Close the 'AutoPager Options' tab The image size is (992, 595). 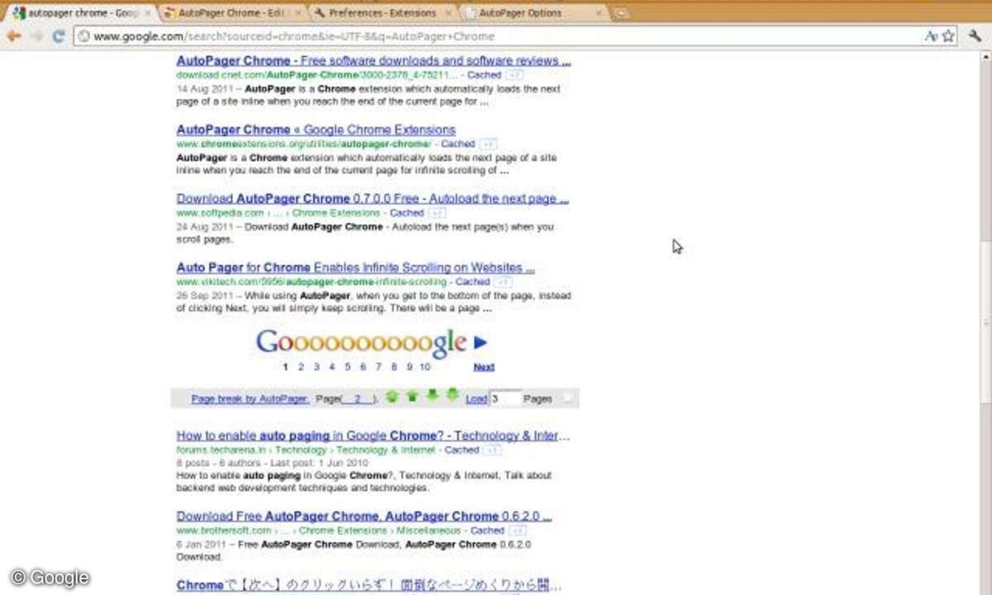tap(599, 13)
